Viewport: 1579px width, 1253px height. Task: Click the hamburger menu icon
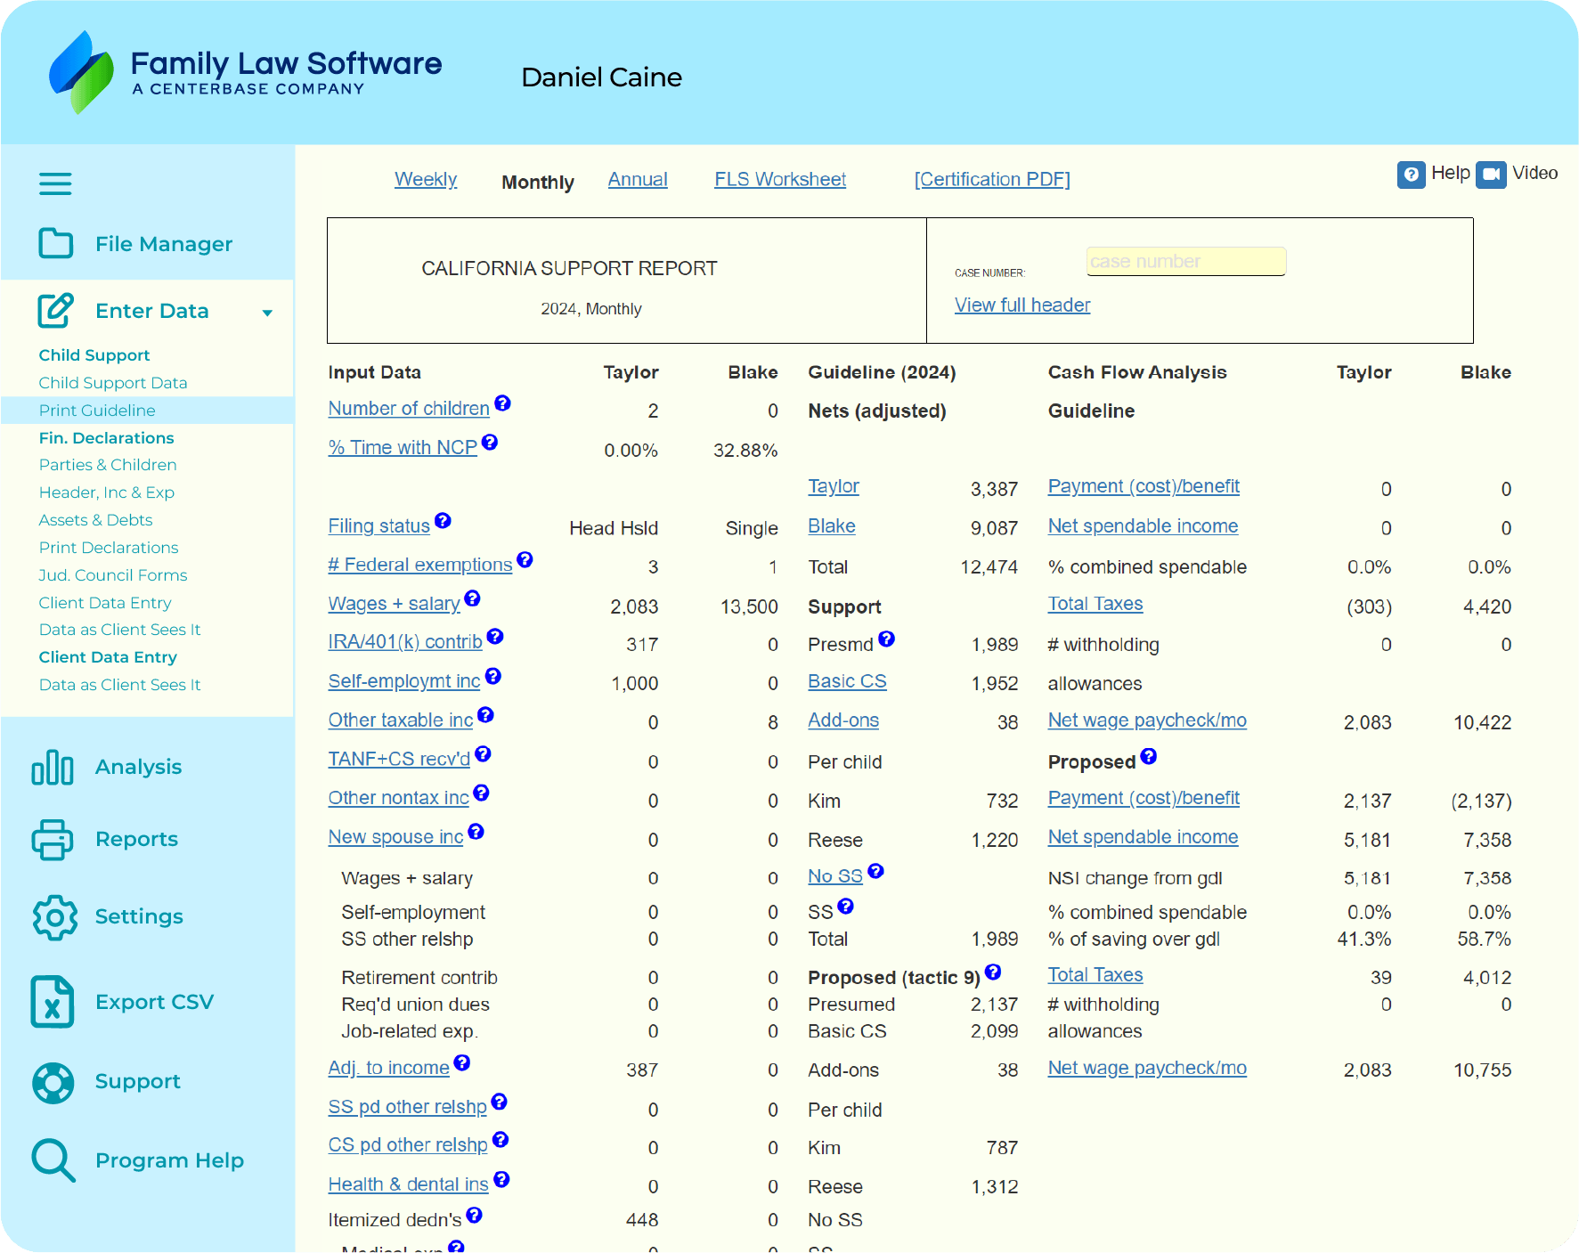(55, 184)
